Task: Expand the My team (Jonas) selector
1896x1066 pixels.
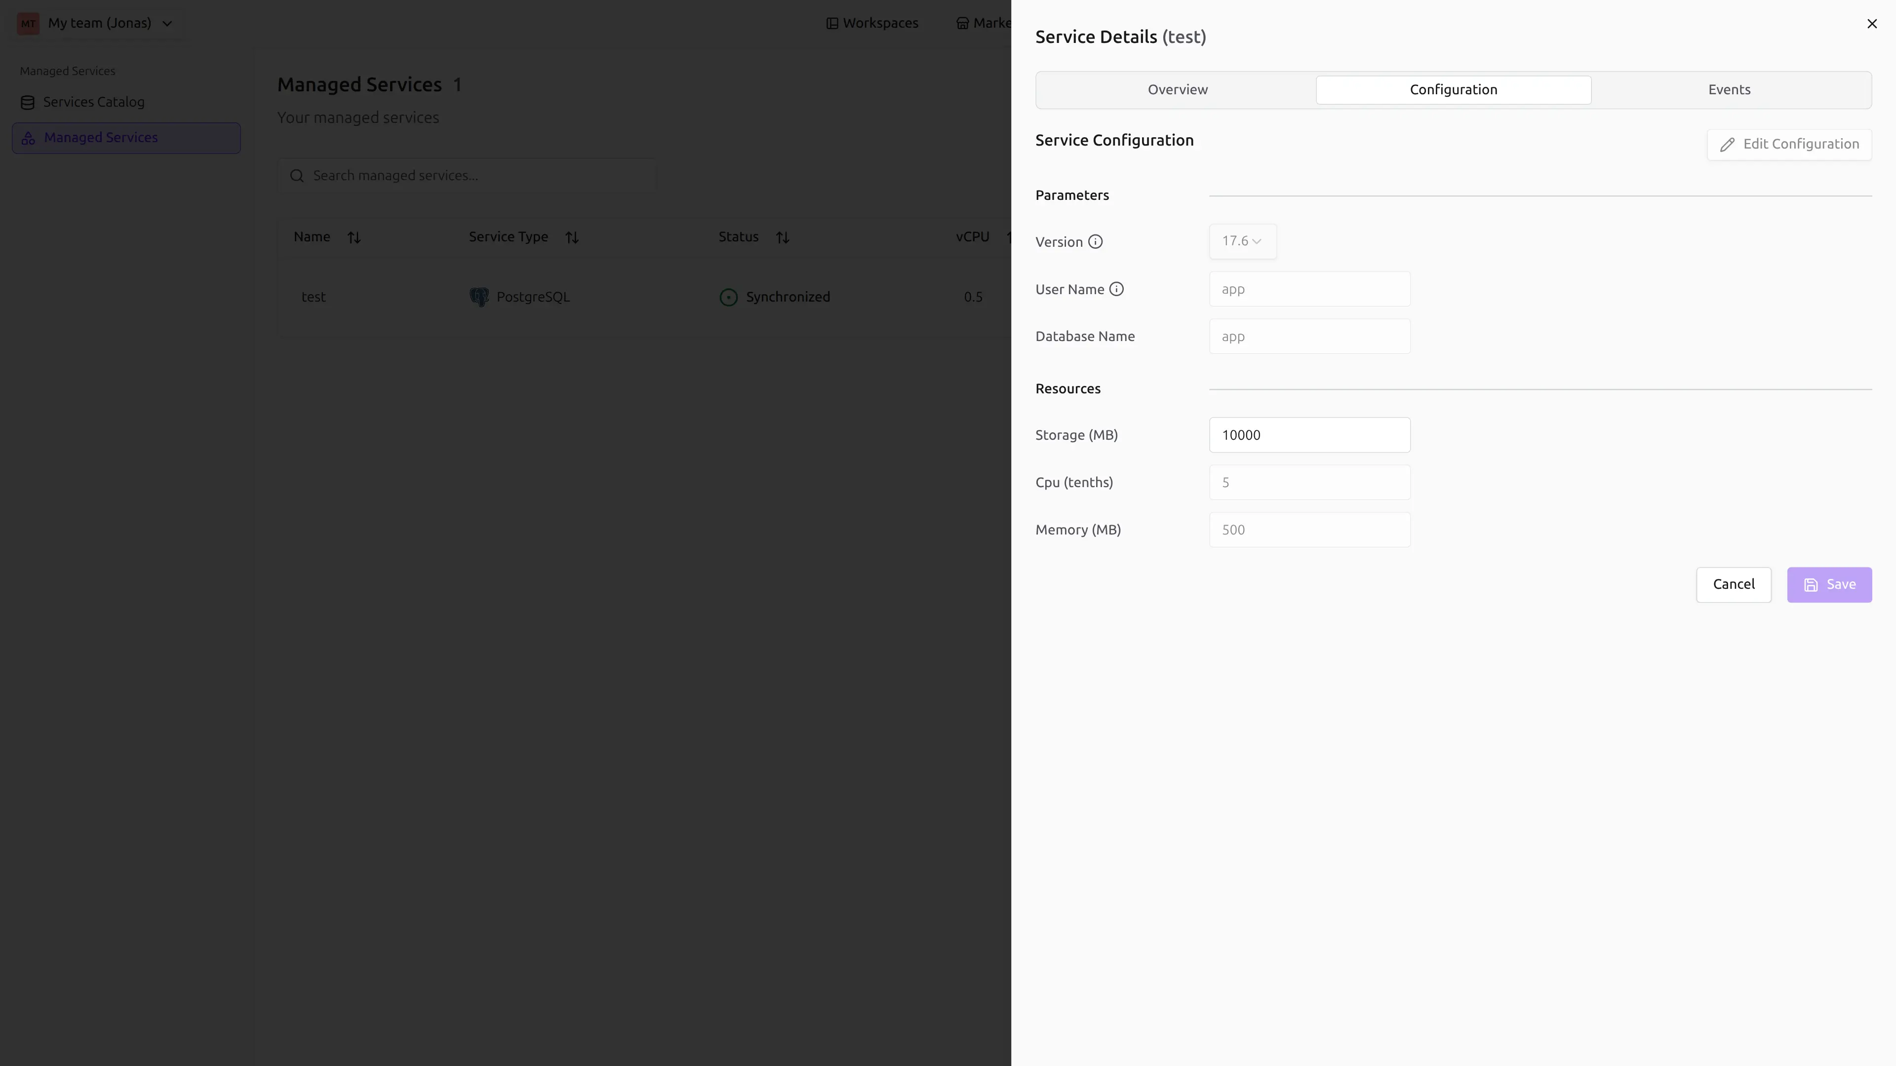Action: (167, 23)
